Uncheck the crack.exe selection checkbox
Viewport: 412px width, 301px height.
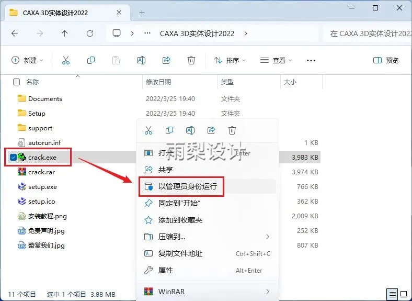tap(13, 158)
